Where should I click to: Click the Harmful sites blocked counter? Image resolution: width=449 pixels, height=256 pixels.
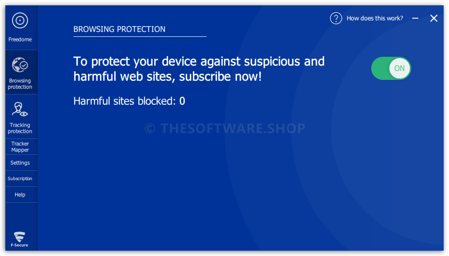click(129, 101)
